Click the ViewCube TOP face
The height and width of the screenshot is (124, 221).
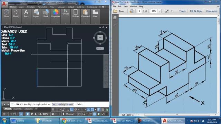pos(100,38)
